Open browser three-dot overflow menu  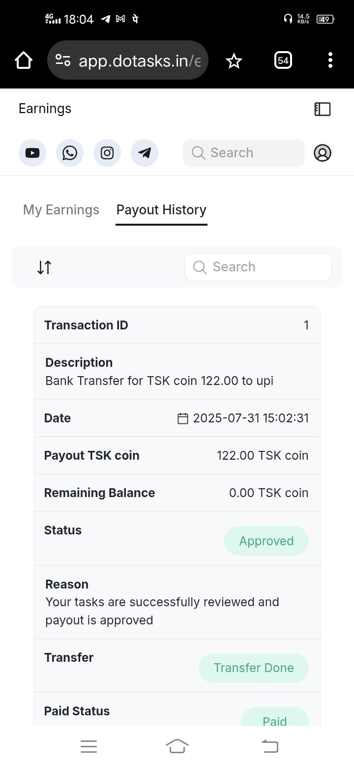pyautogui.click(x=330, y=60)
